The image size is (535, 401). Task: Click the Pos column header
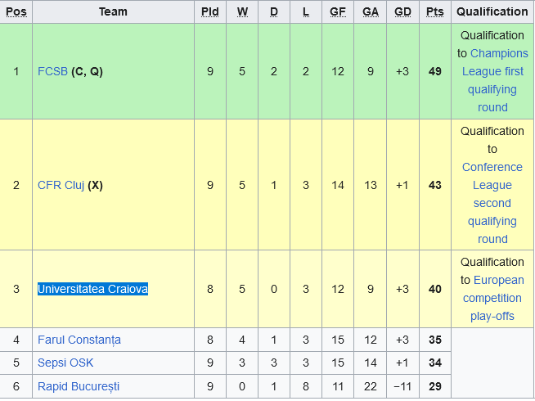tap(16, 11)
